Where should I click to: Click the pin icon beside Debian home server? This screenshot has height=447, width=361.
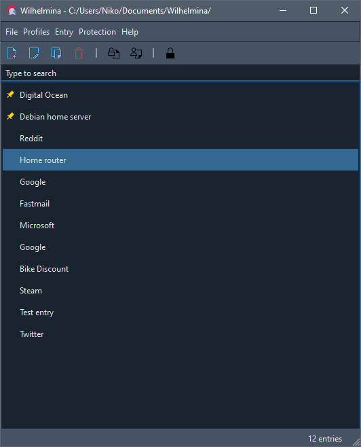tap(10, 116)
